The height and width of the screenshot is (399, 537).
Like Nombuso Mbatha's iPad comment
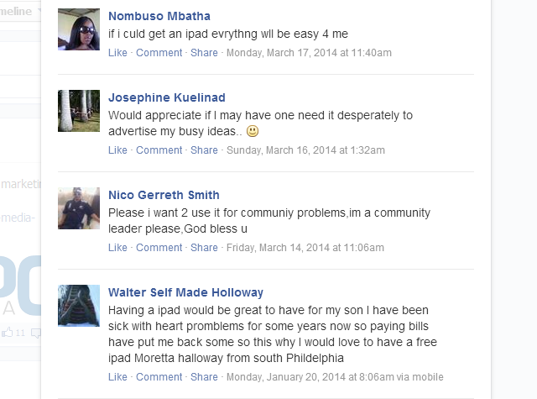click(117, 53)
